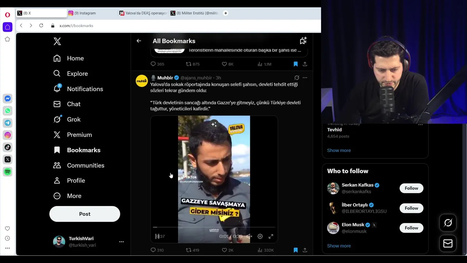Follow İlber Ortaylı

click(411, 208)
